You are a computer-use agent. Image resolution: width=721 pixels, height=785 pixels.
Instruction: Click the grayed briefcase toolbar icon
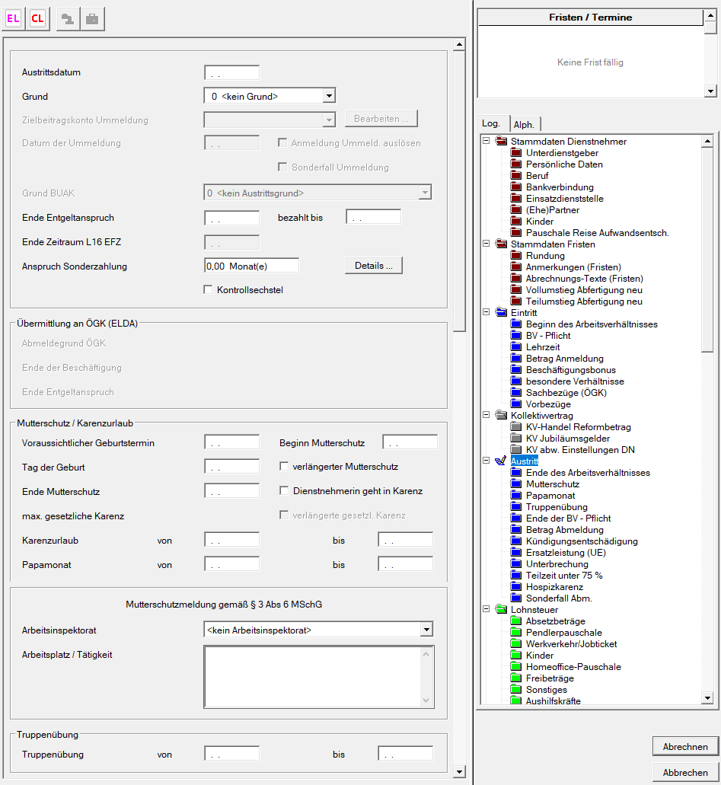coord(92,19)
